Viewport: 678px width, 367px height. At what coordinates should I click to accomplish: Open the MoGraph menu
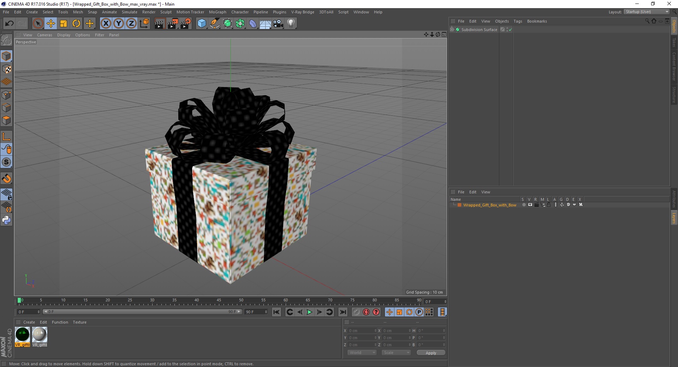point(218,12)
